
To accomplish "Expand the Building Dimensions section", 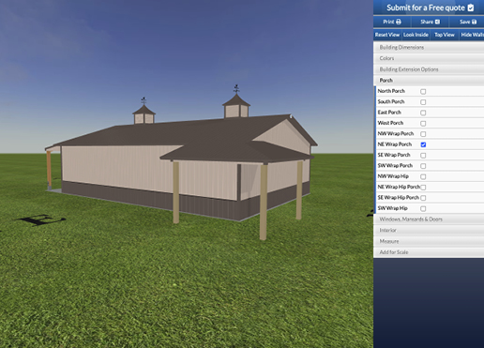I will click(429, 47).
